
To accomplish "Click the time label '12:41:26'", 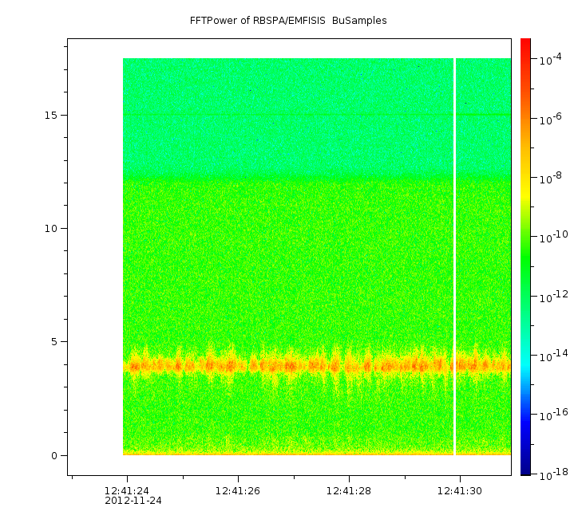I will click(238, 490).
